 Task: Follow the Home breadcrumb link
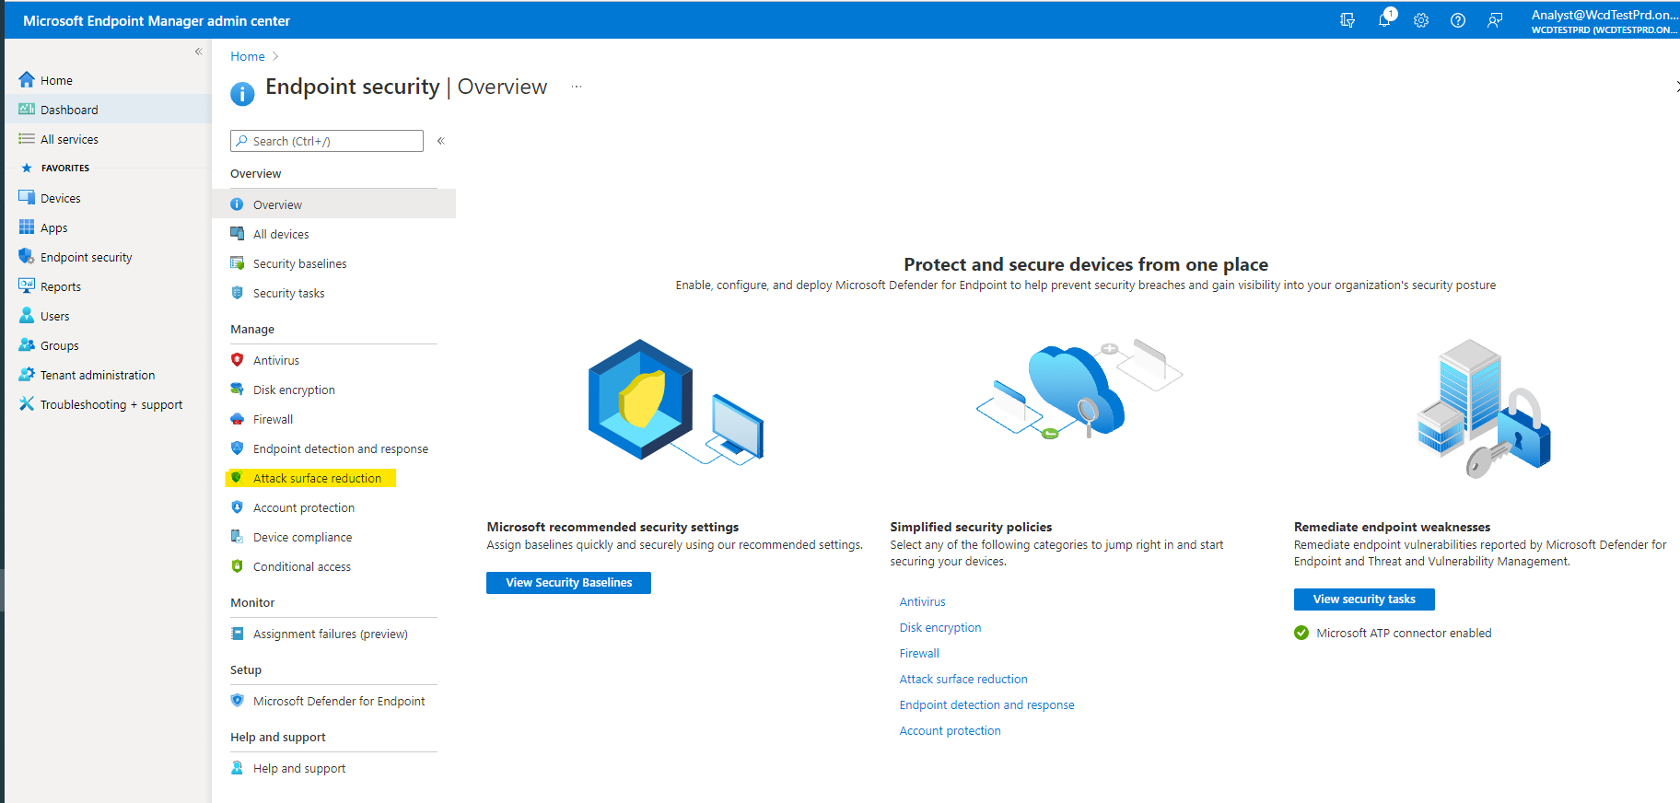point(247,56)
